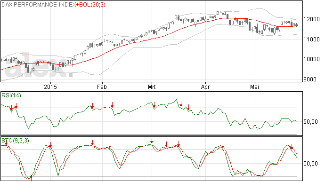Select the Apr date label on axis
Image resolution: width=325 pixels, height=182 pixels.
click(205, 87)
